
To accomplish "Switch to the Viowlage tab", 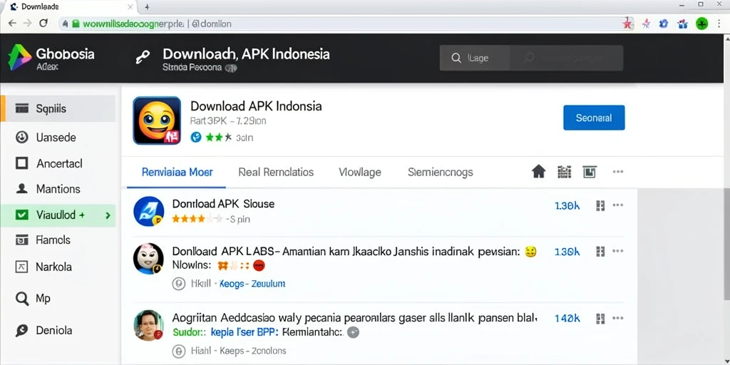I will click(x=360, y=173).
